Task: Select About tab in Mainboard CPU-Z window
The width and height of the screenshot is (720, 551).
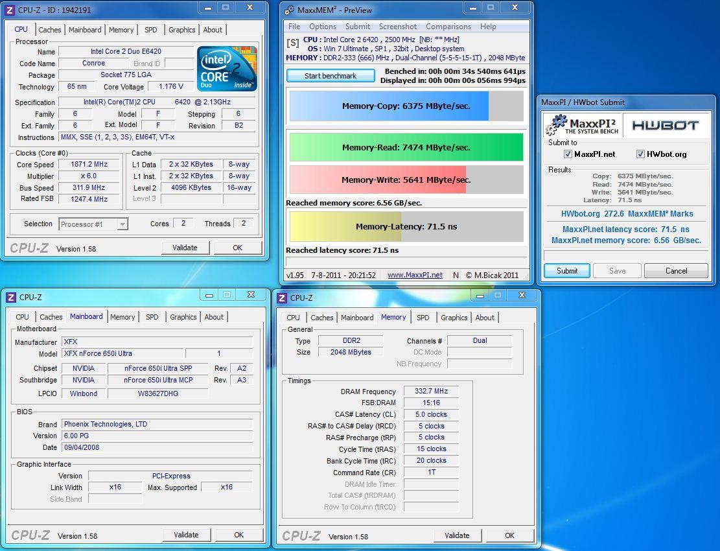Action: pyautogui.click(x=214, y=317)
